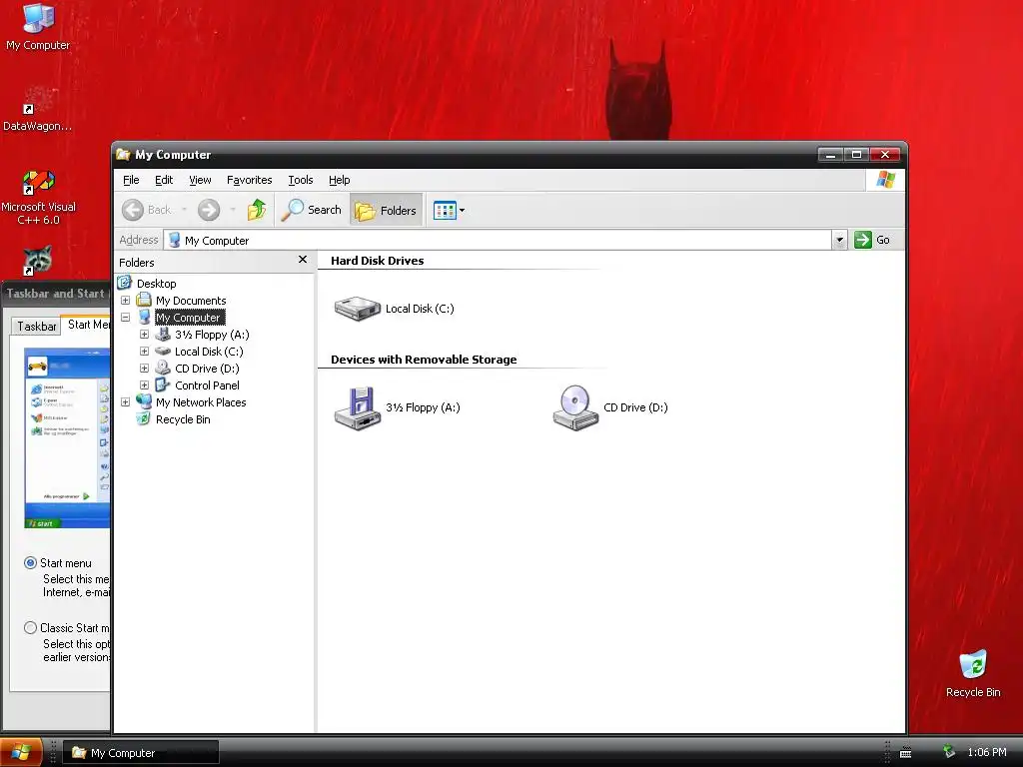The height and width of the screenshot is (767, 1023).
Task: Switch to Taskbar tab in properties dialog
Action: pos(37,327)
